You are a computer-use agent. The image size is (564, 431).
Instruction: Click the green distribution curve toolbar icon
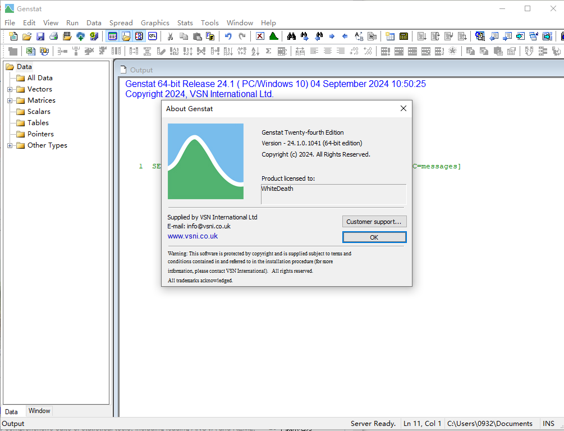click(274, 36)
